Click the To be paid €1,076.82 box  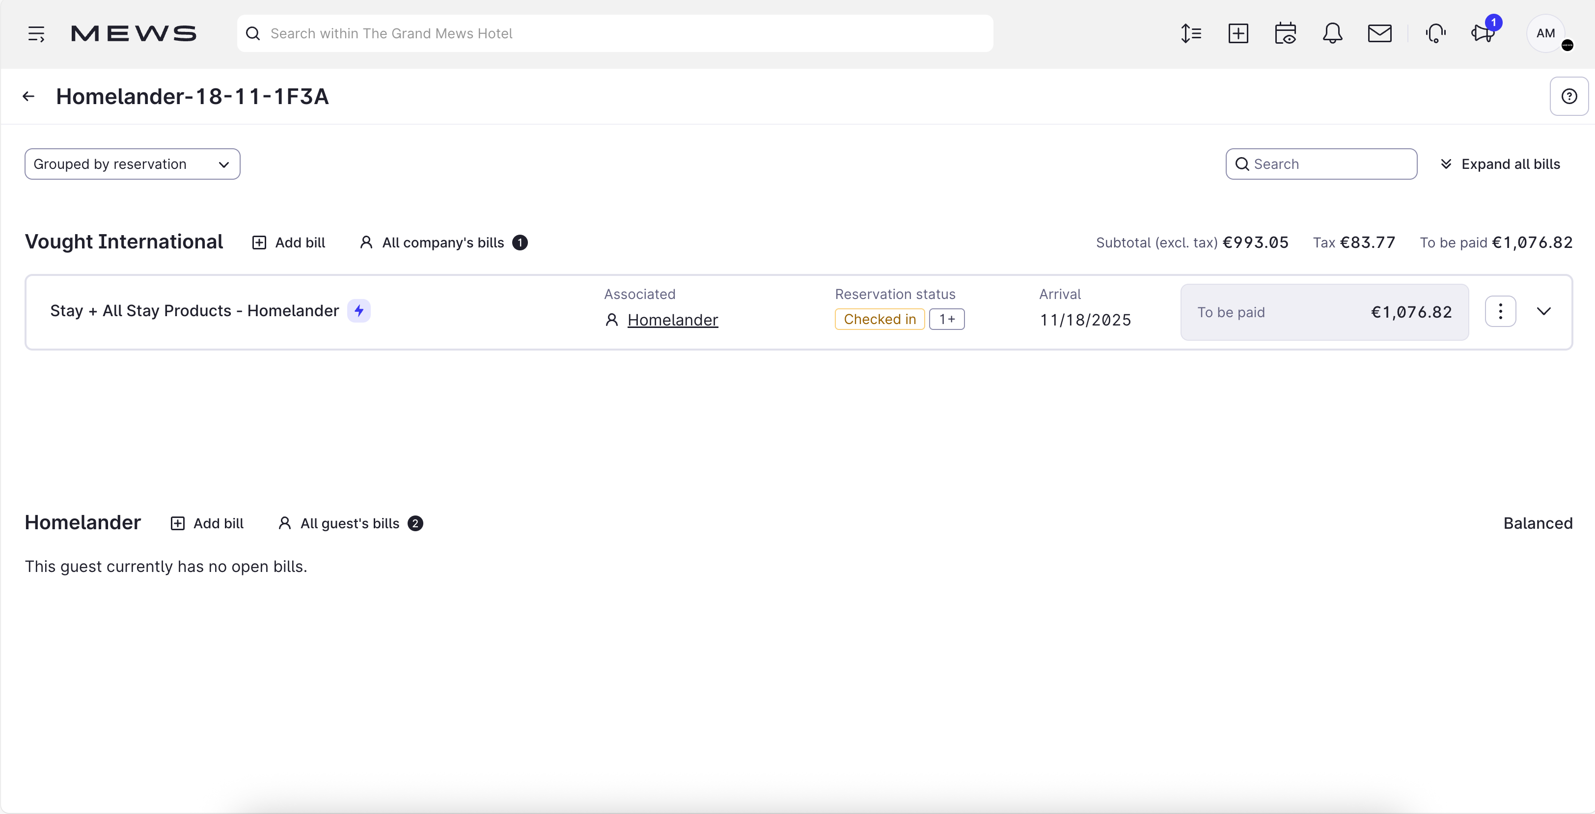point(1324,312)
